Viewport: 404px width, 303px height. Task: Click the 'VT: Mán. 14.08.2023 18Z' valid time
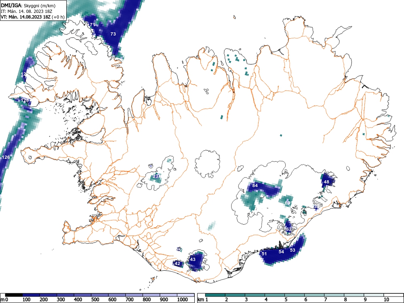pos(26,17)
